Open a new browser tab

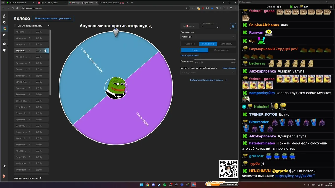(132, 3)
